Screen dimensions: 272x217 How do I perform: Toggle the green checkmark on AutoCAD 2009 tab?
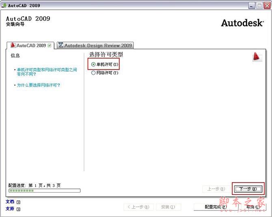point(50,46)
